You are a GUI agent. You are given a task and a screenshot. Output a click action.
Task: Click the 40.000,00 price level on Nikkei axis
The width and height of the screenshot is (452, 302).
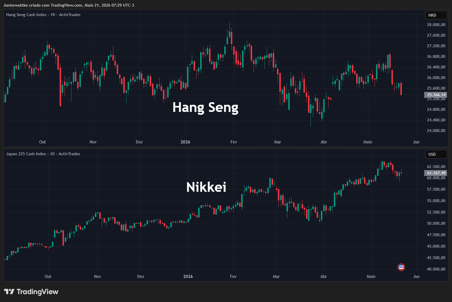coord(436,269)
